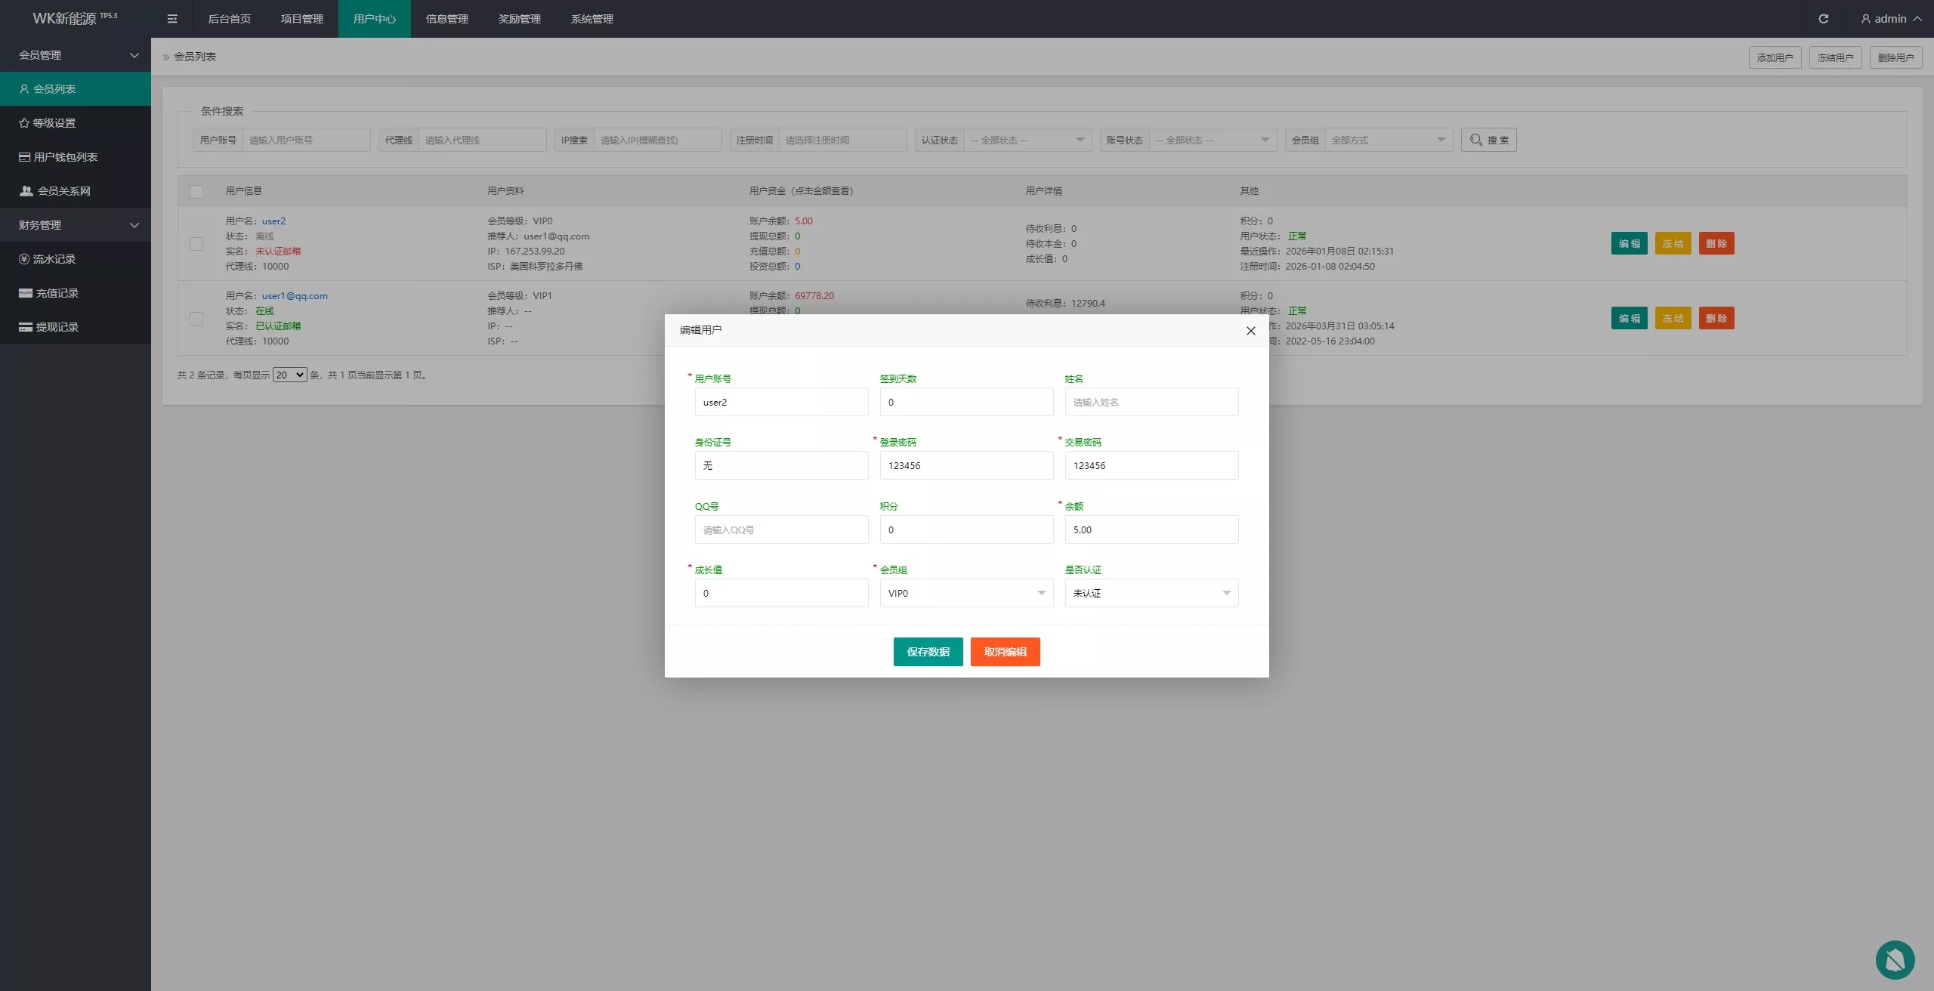Click the 余额 input field
This screenshot has width=1934, height=991.
tap(1151, 529)
